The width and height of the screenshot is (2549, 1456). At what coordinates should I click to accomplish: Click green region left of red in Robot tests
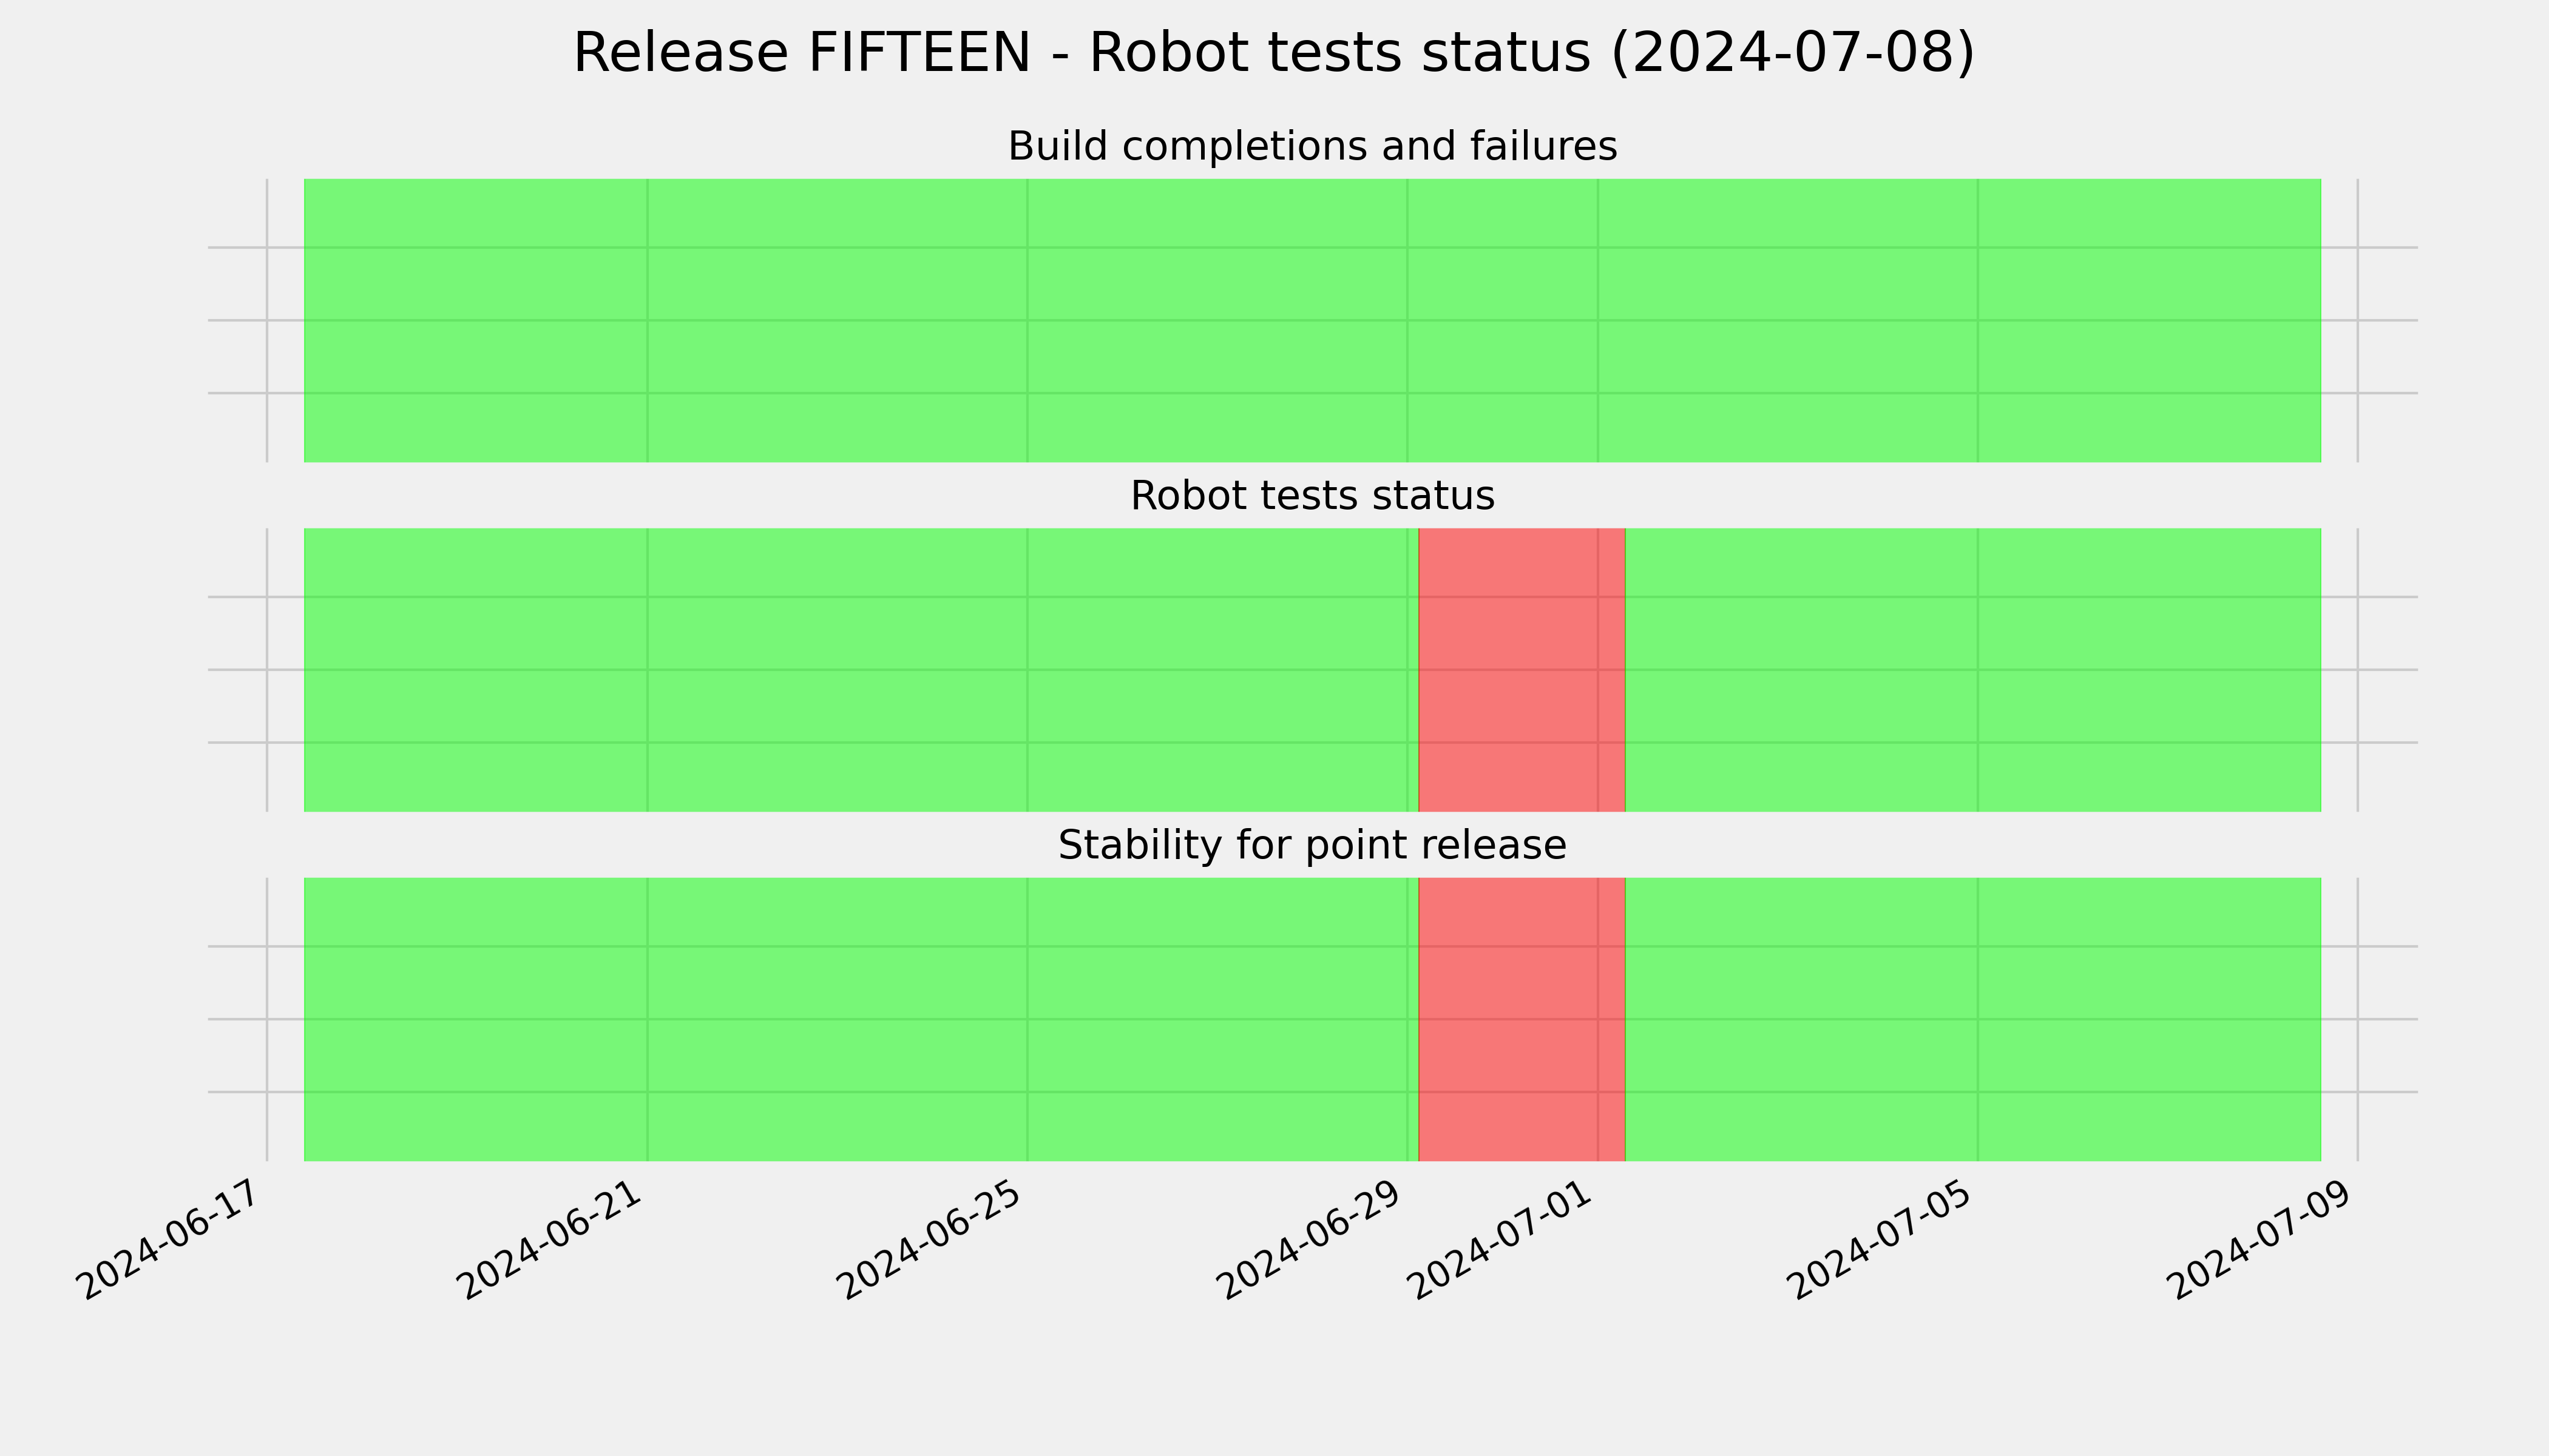click(861, 670)
